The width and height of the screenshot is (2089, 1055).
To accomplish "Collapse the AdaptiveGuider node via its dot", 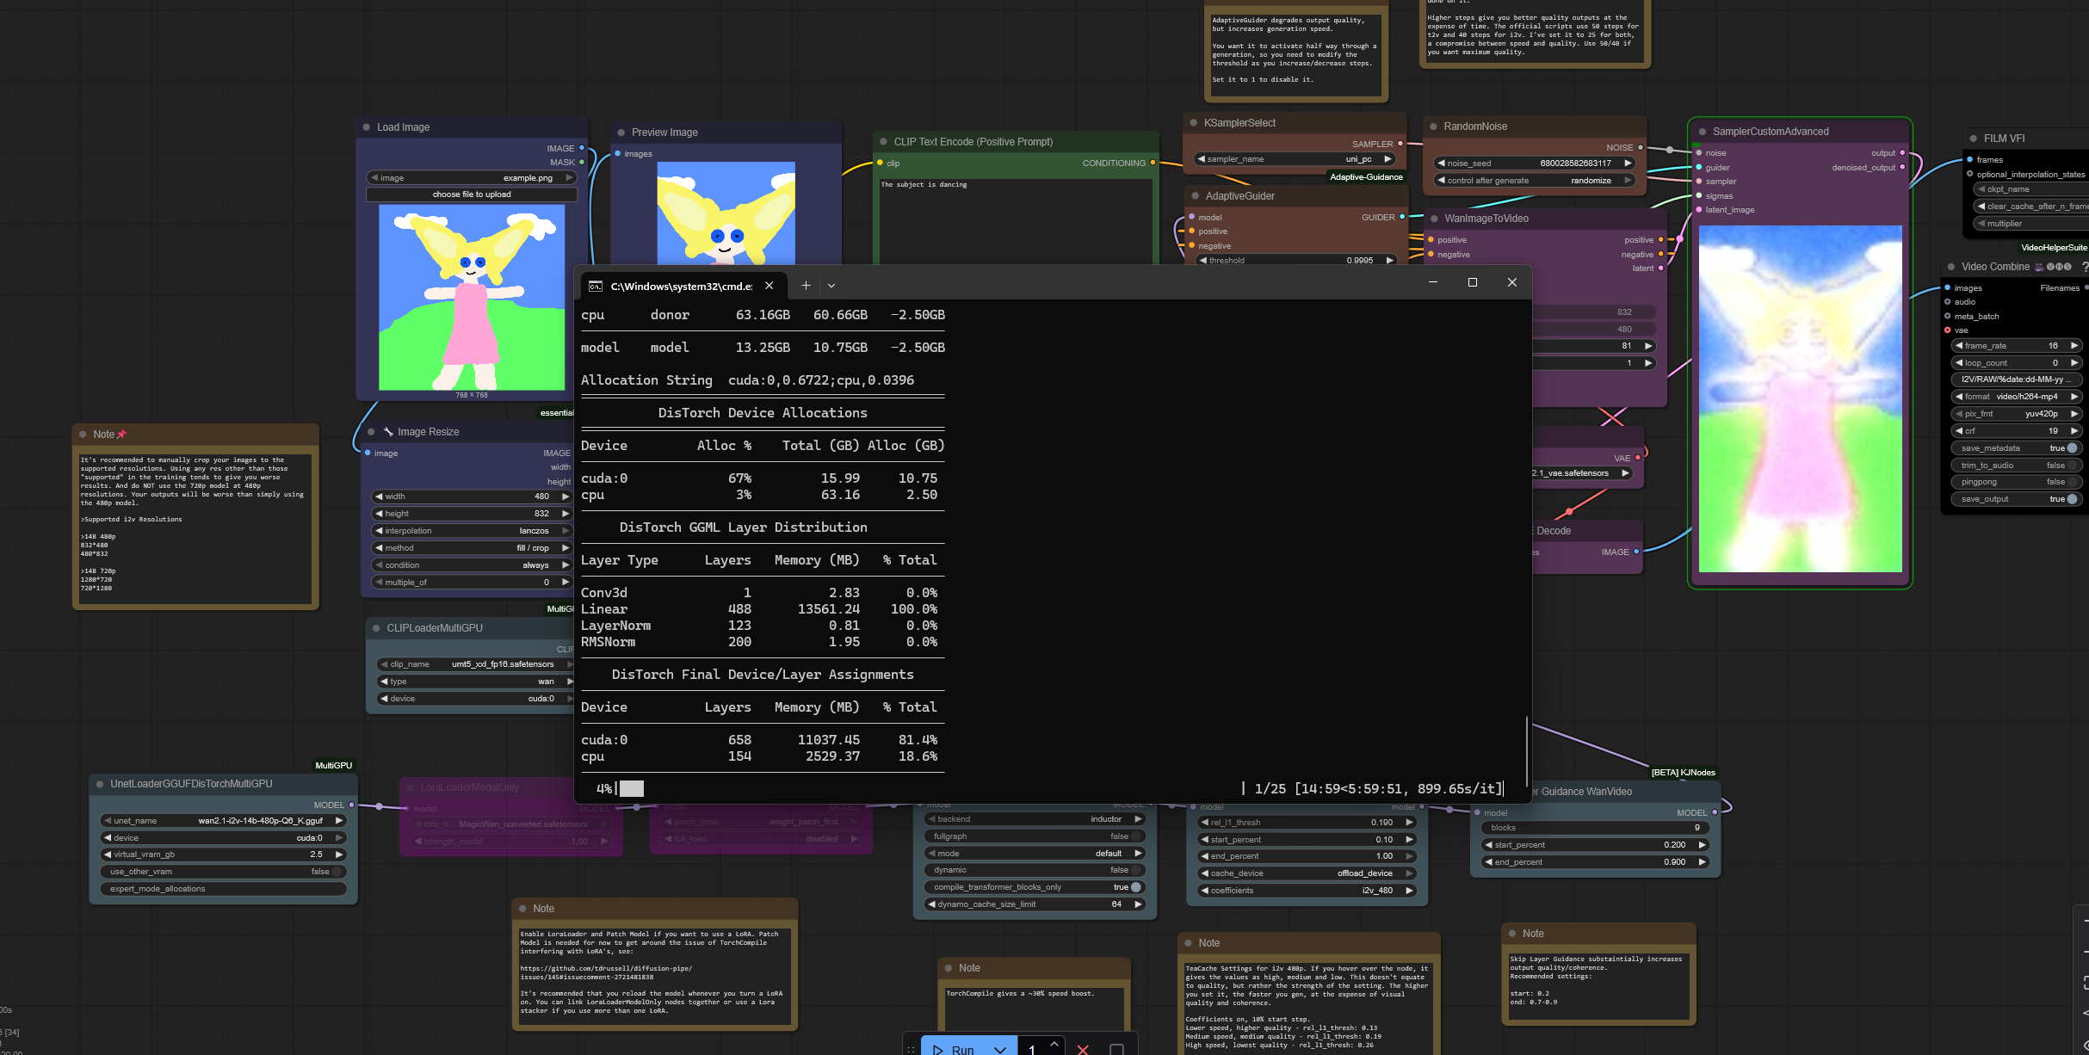I will pyautogui.click(x=1196, y=196).
